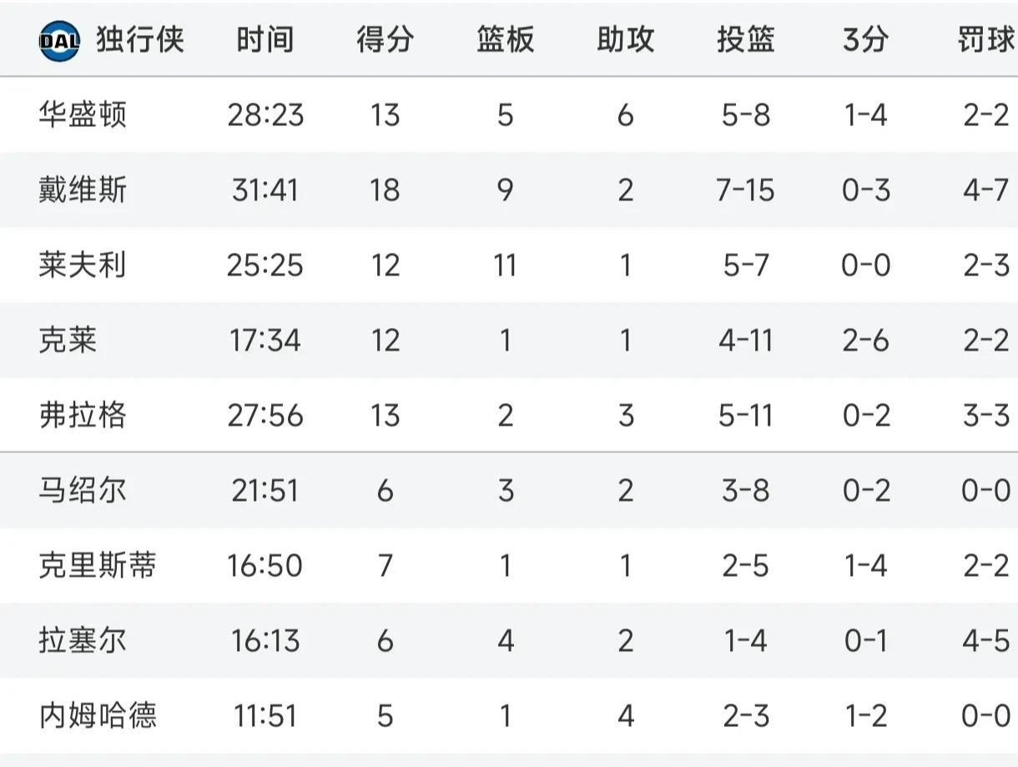Click the 篮板 column header
1018x767 pixels.
click(505, 40)
